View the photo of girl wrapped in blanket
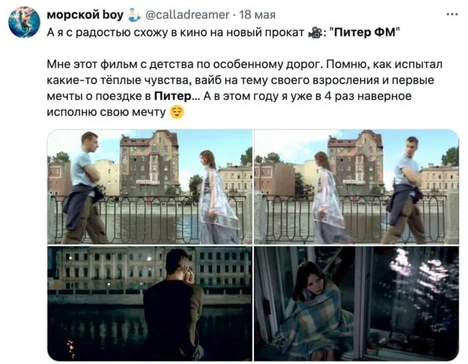468x364 pixels. pos(357,303)
